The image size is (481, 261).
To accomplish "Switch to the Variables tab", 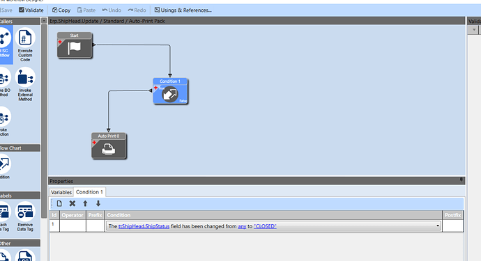I will point(61,192).
